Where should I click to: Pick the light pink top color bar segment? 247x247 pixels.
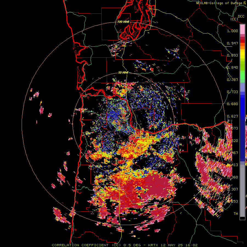[242, 29]
